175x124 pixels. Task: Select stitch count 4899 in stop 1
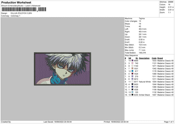136,61
